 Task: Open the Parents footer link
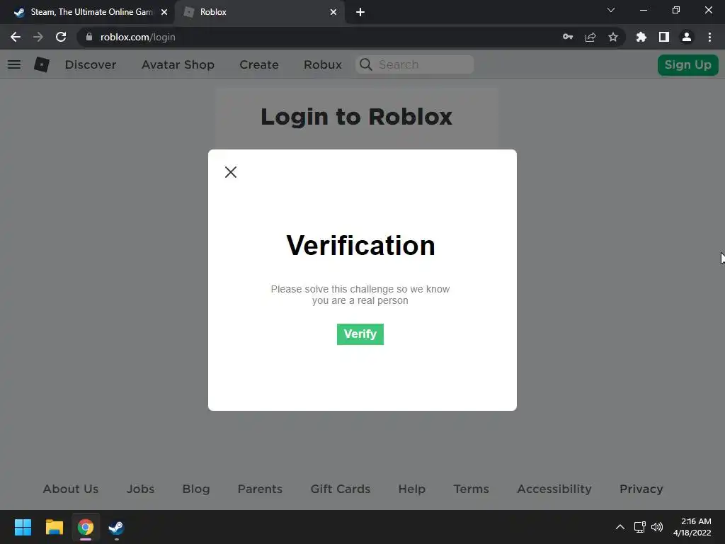[260, 489]
